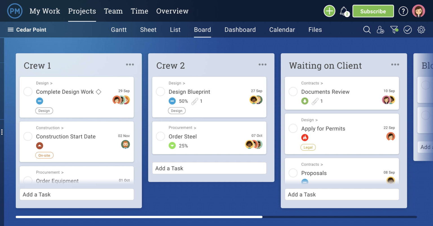433x226 pixels.
Task: Open the Waiting on Client column menu
Action: (395, 64)
